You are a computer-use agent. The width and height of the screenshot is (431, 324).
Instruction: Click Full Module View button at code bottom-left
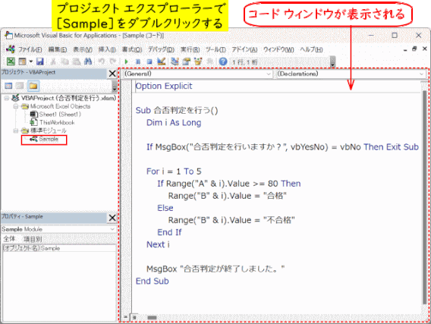click(134, 317)
